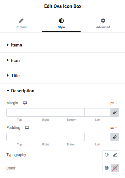Click the half-circle Style icon
This screenshot has width=125, height=178.
pos(61,21)
